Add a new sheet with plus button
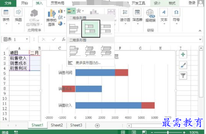The width and height of the screenshot is (206, 134). (x=97, y=126)
